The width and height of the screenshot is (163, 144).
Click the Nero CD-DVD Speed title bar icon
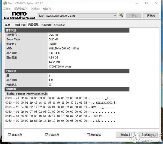point(5,3)
